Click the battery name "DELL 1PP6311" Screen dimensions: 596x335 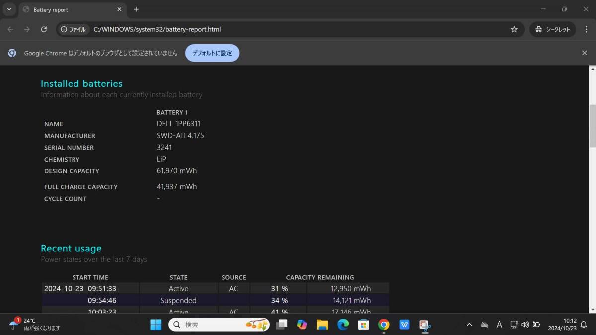pyautogui.click(x=179, y=124)
